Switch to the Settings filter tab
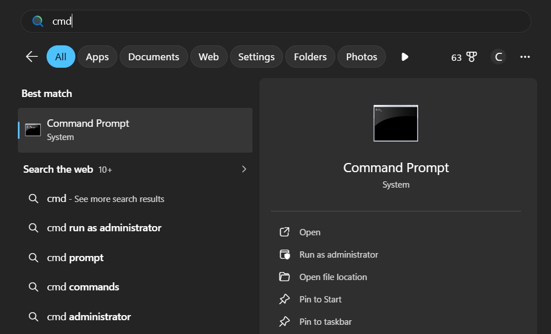This screenshot has height=334, width=551. [x=257, y=56]
